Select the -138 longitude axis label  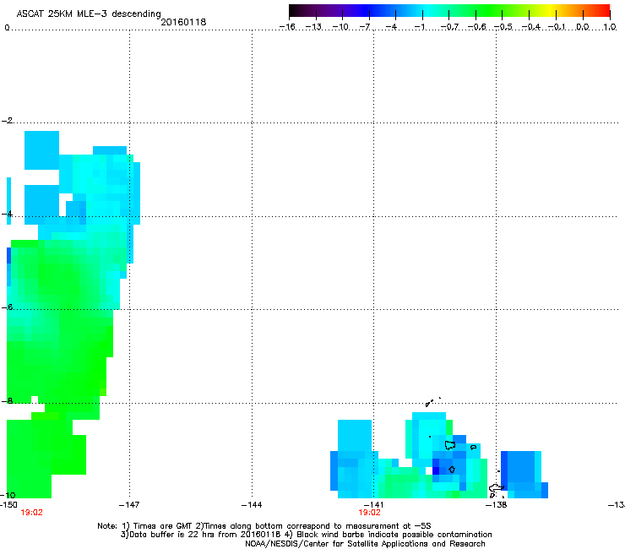pos(497,505)
